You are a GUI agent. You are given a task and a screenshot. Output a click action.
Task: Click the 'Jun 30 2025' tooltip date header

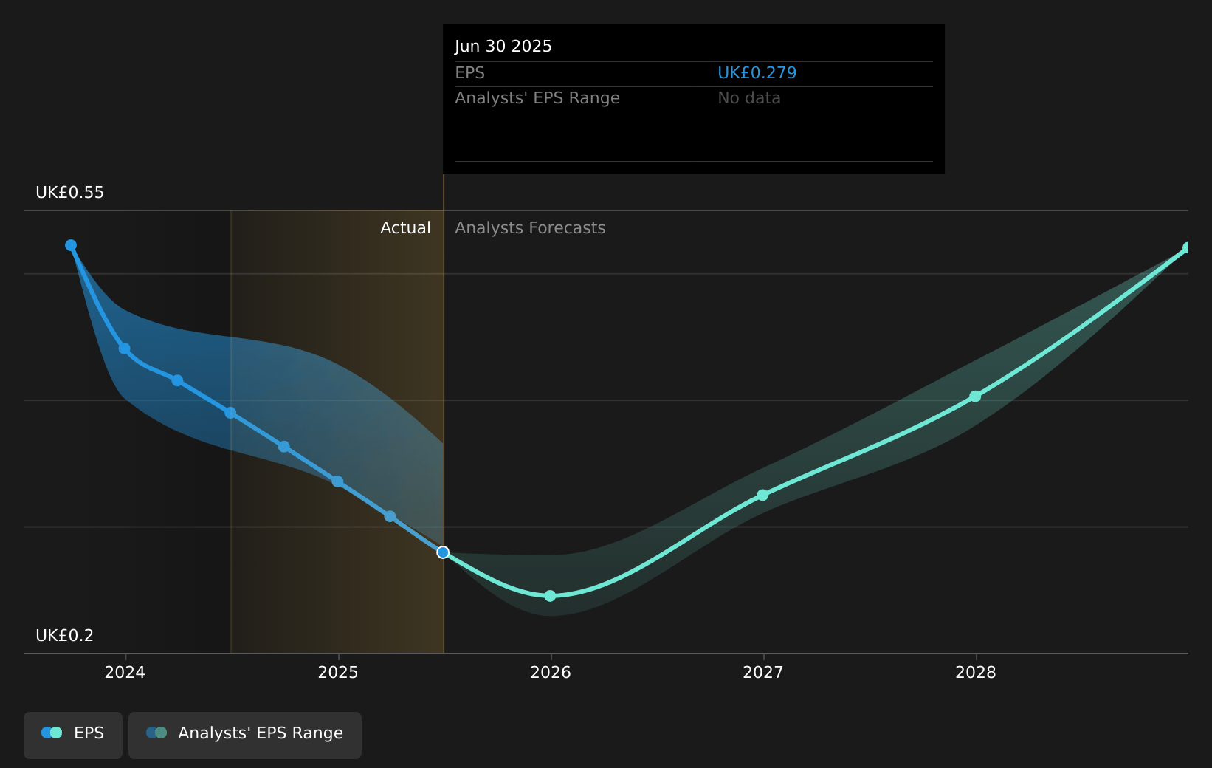(x=503, y=47)
